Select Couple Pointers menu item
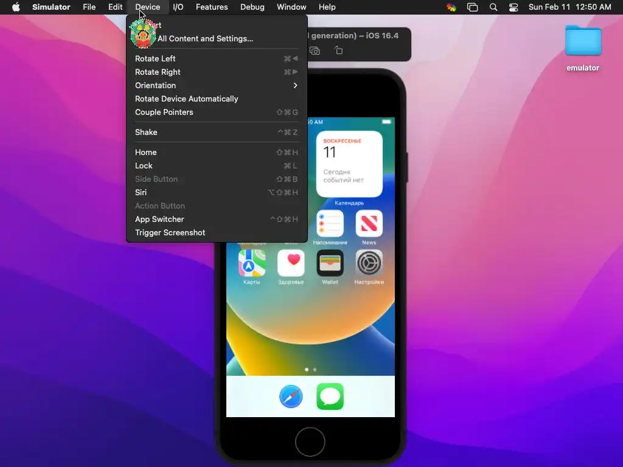 click(217, 112)
